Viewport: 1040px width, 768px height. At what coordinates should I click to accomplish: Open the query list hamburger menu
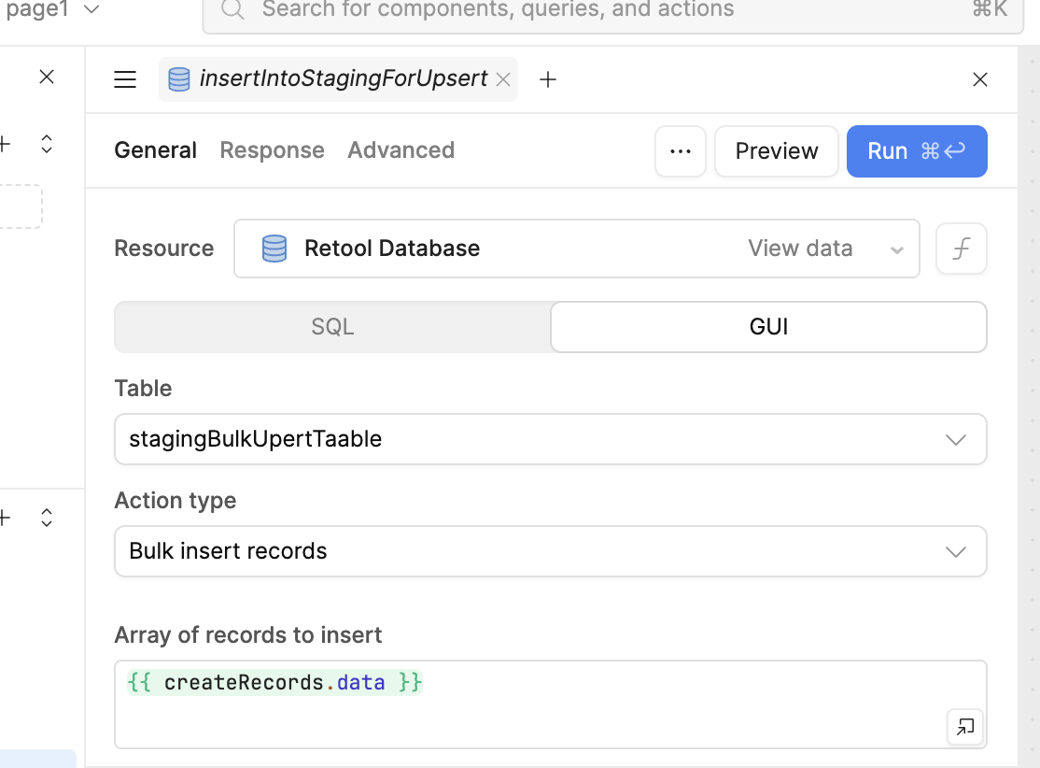coord(125,79)
